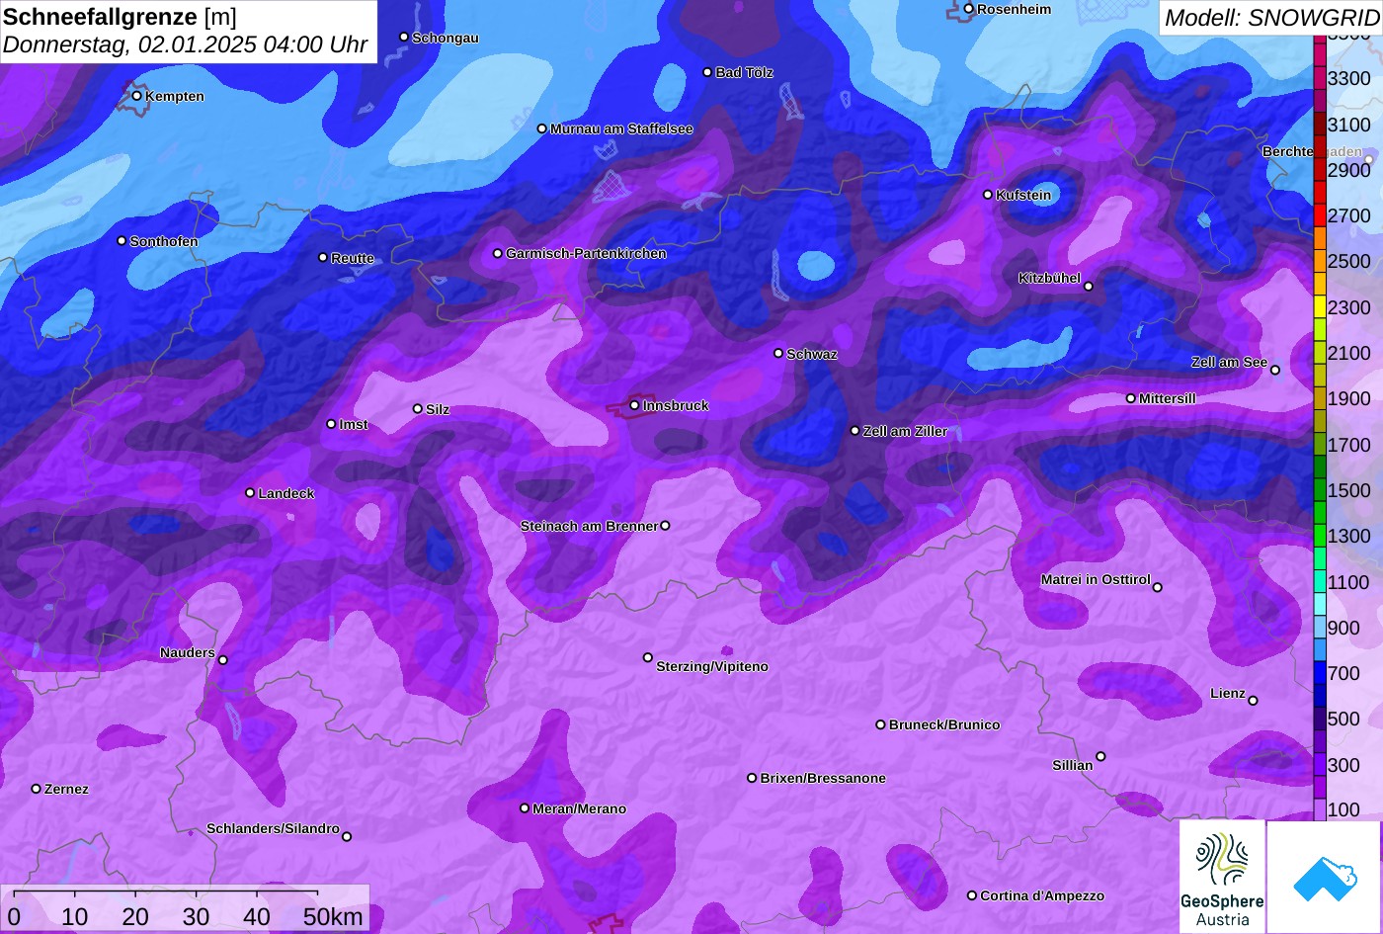
Task: Select the "Schlanders/Silandro" label
Action: point(273,829)
